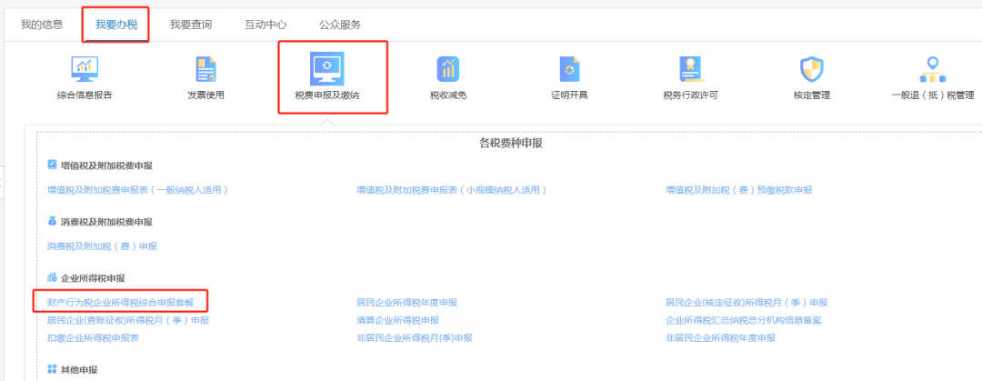Open 增值税及附加税费申报表(一般纳税人适用) link
982x381 pixels.
(x=137, y=190)
